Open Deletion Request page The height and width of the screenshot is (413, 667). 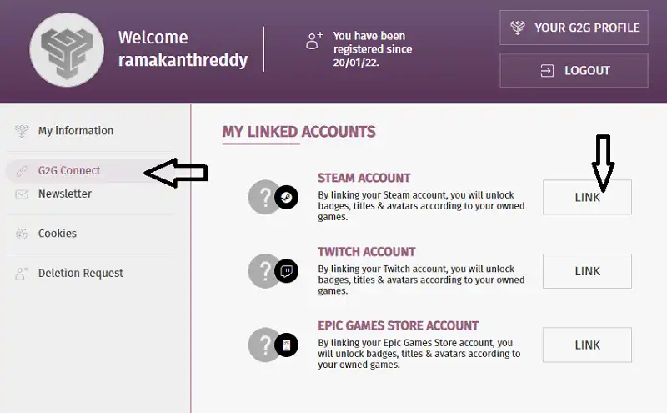coord(80,273)
